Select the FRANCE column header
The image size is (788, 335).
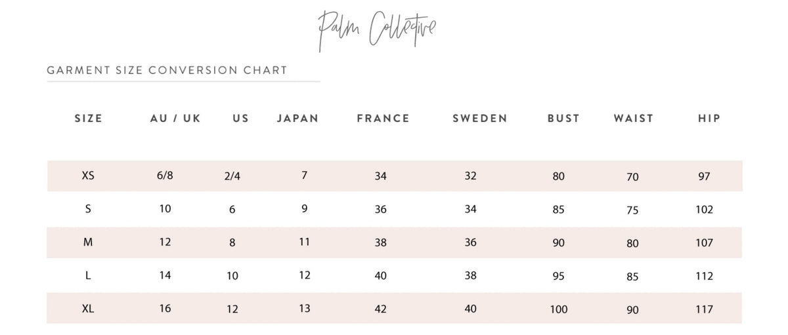(383, 119)
